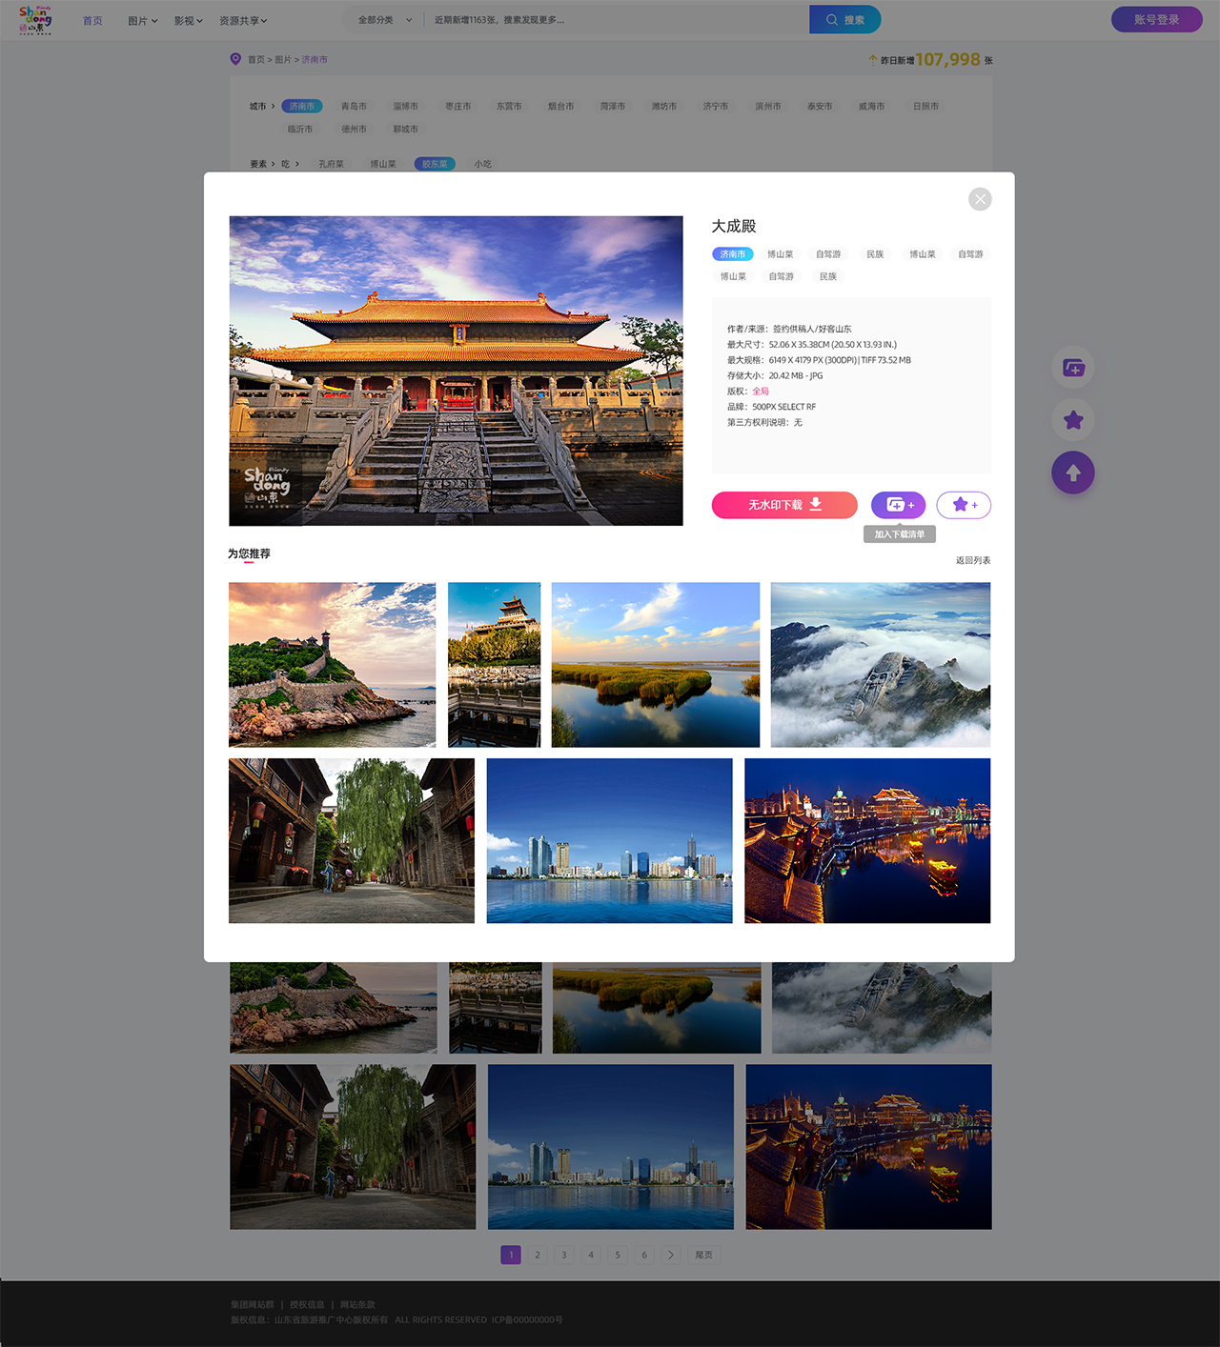
Task: Select the 东营市 city filter
Action: coord(509,107)
